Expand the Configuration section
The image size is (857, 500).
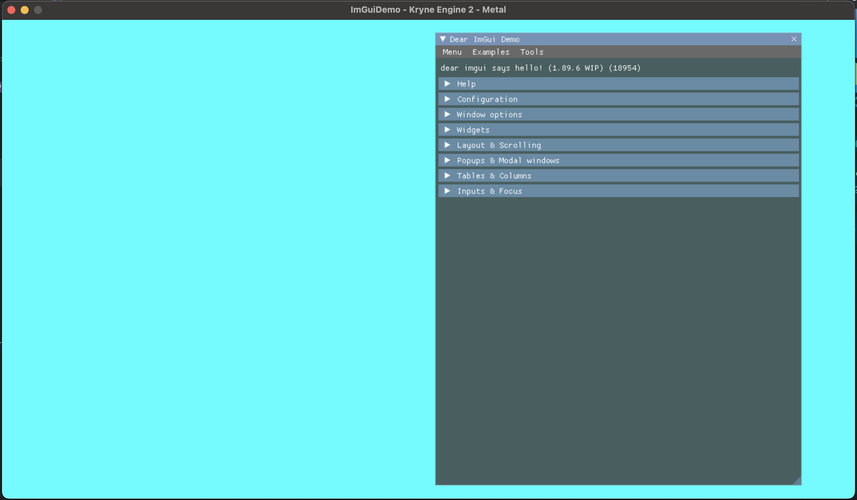click(x=618, y=99)
